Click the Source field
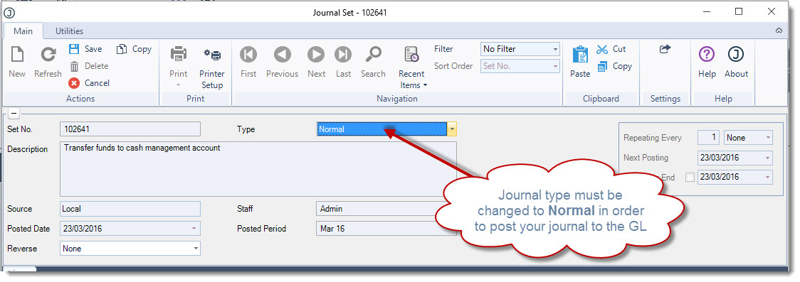 pos(130,209)
